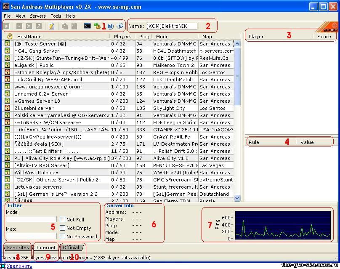Screen dimensions: 340x269
Task: Click the Map filter text field
Action: pos(31,236)
